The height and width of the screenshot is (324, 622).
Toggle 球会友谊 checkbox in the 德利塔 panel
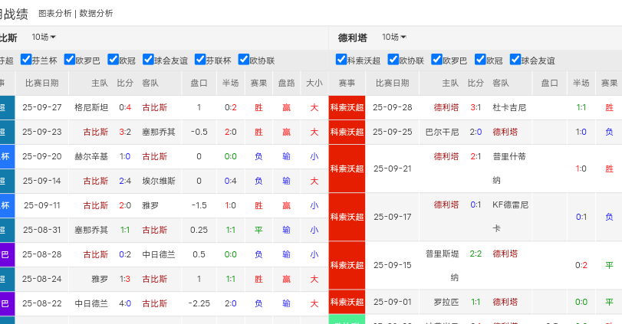[x=515, y=59]
